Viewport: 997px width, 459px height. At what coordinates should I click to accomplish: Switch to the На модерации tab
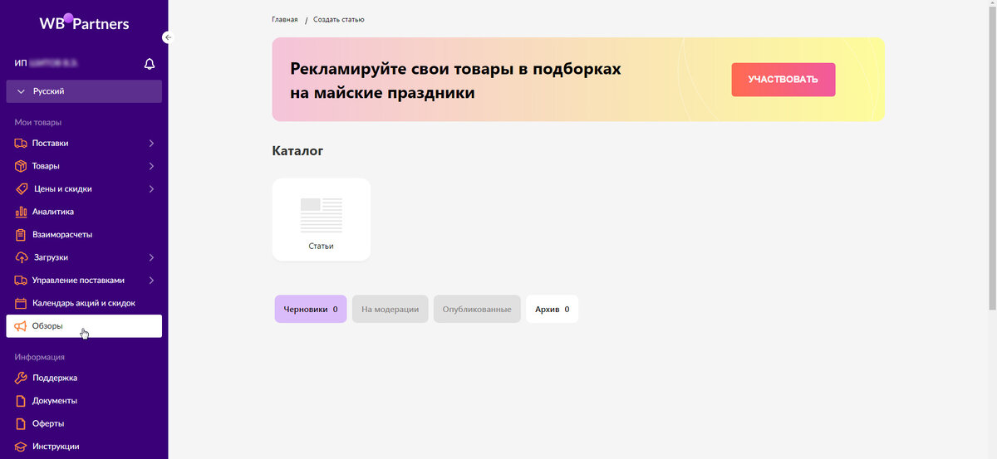tap(390, 309)
